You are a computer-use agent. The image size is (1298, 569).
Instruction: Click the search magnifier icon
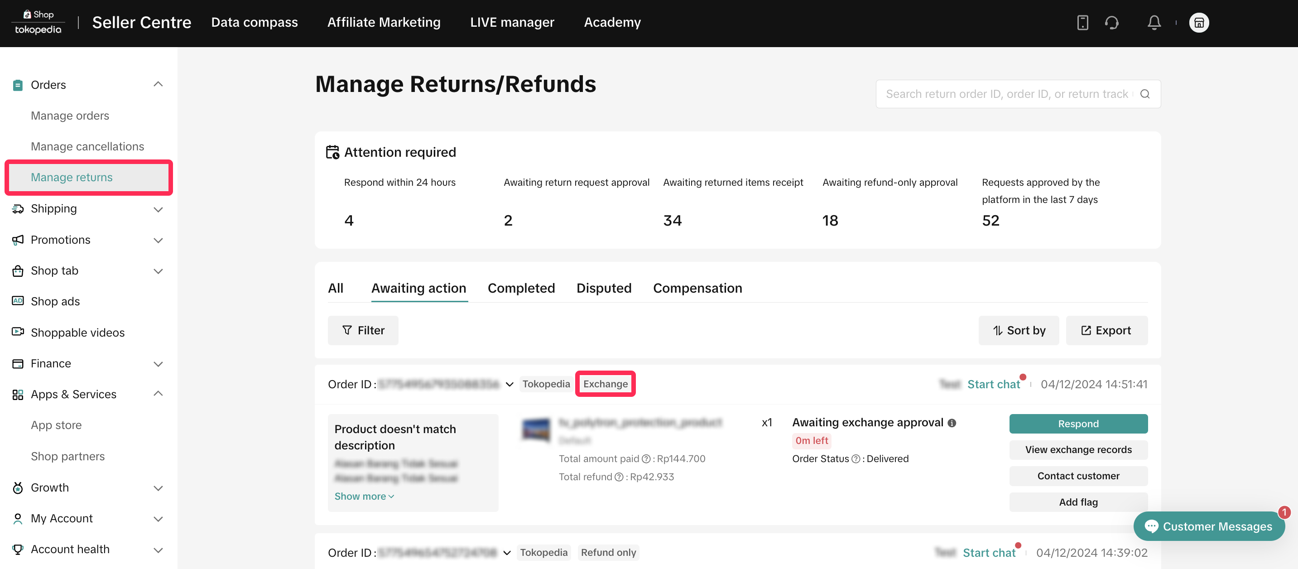pyautogui.click(x=1145, y=94)
